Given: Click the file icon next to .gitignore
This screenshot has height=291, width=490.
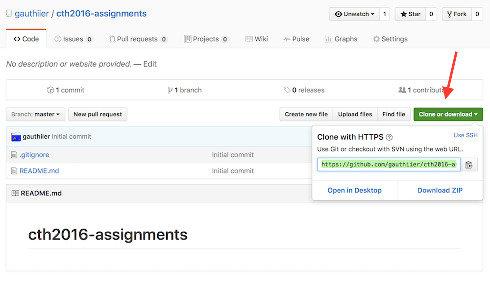Looking at the screenshot, I should click(x=14, y=155).
